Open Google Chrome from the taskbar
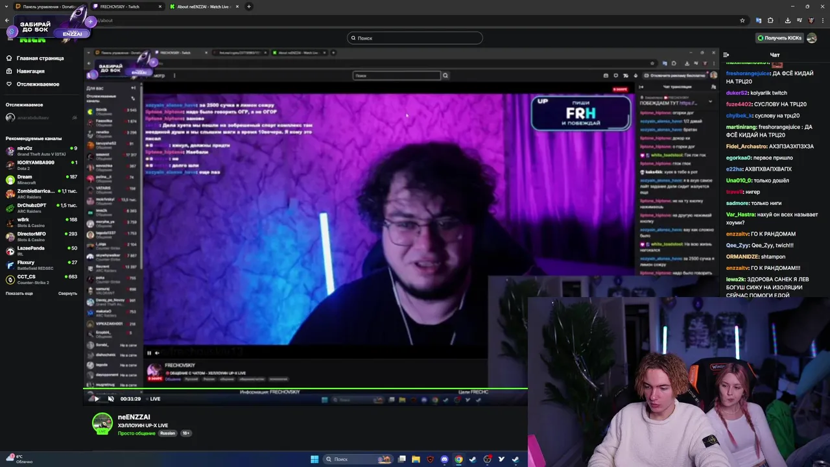This screenshot has width=830, height=467. [x=458, y=459]
